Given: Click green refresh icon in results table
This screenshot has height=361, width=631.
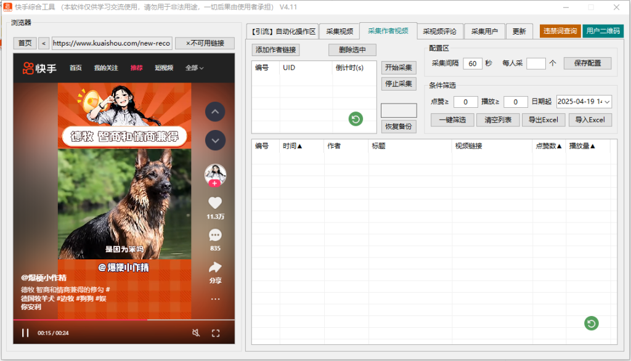Looking at the screenshot, I should (591, 323).
